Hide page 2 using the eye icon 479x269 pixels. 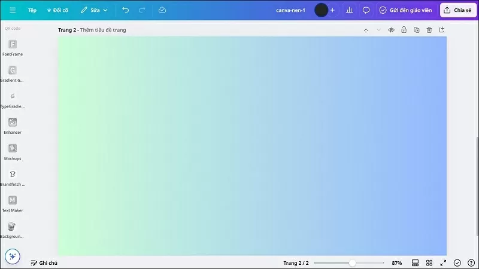(391, 30)
